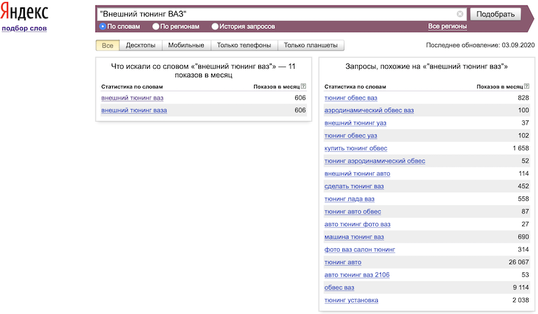
Task: Open the 'подбор слов' link
Action: tap(24, 28)
